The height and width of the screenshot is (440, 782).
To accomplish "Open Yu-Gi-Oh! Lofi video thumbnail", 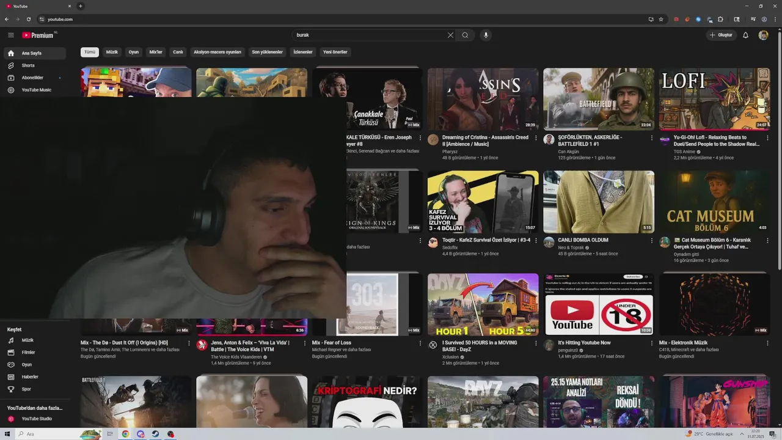I will [714, 98].
